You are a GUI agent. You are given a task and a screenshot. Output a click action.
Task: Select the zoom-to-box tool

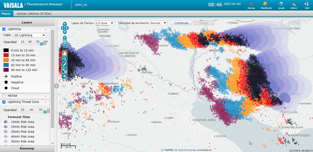(65, 59)
